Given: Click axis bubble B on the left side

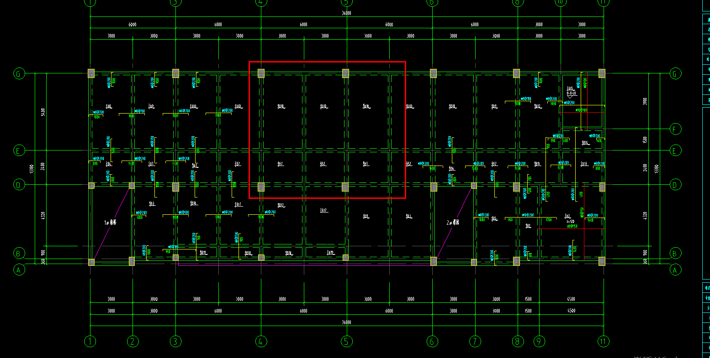Looking at the screenshot, I should [19, 253].
